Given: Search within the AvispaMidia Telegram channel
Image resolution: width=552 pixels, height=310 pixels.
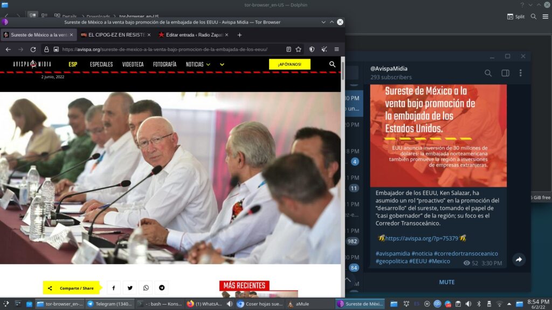Looking at the screenshot, I should (488, 73).
